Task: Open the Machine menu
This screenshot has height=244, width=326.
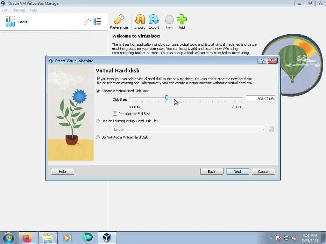Action: click(19, 10)
